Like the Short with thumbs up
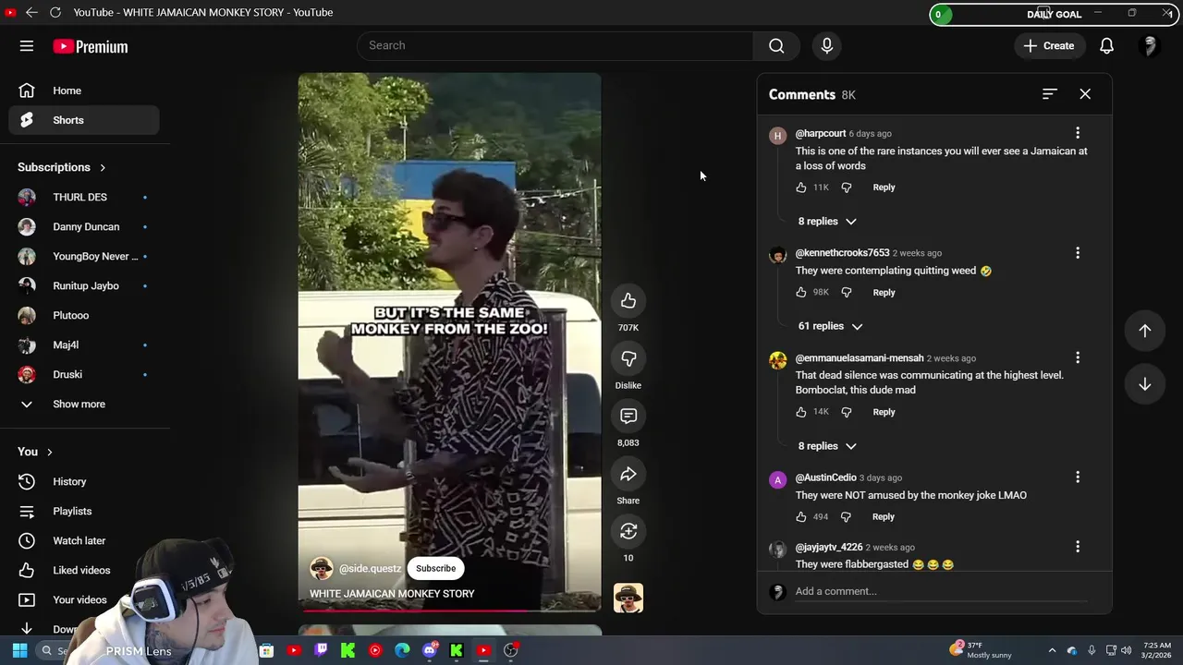The width and height of the screenshot is (1183, 665). (628, 301)
